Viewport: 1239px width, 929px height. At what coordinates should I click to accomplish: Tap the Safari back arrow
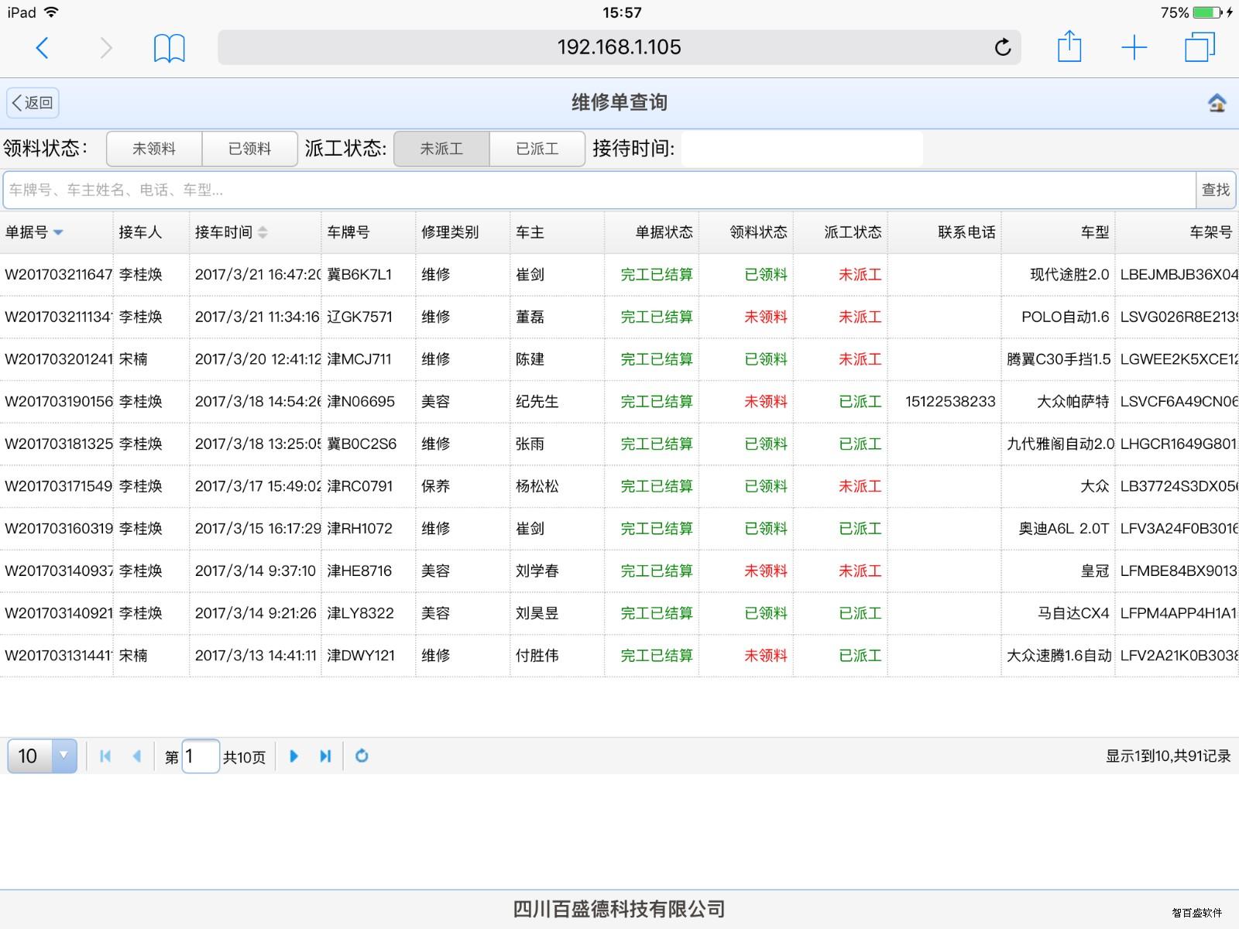tap(43, 48)
